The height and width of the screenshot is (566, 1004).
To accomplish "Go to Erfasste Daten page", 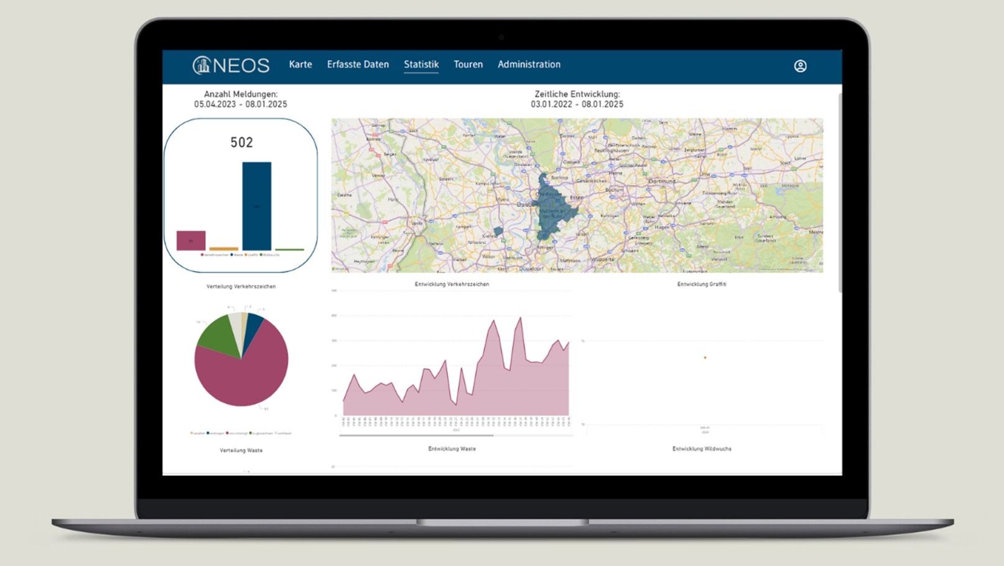I will [358, 65].
